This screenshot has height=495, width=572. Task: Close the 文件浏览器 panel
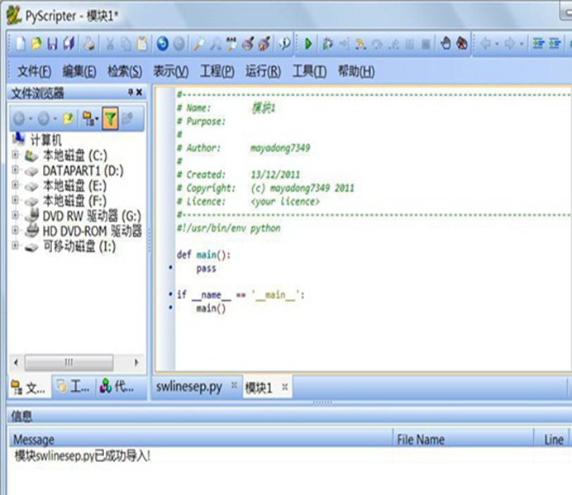pyautogui.click(x=139, y=93)
